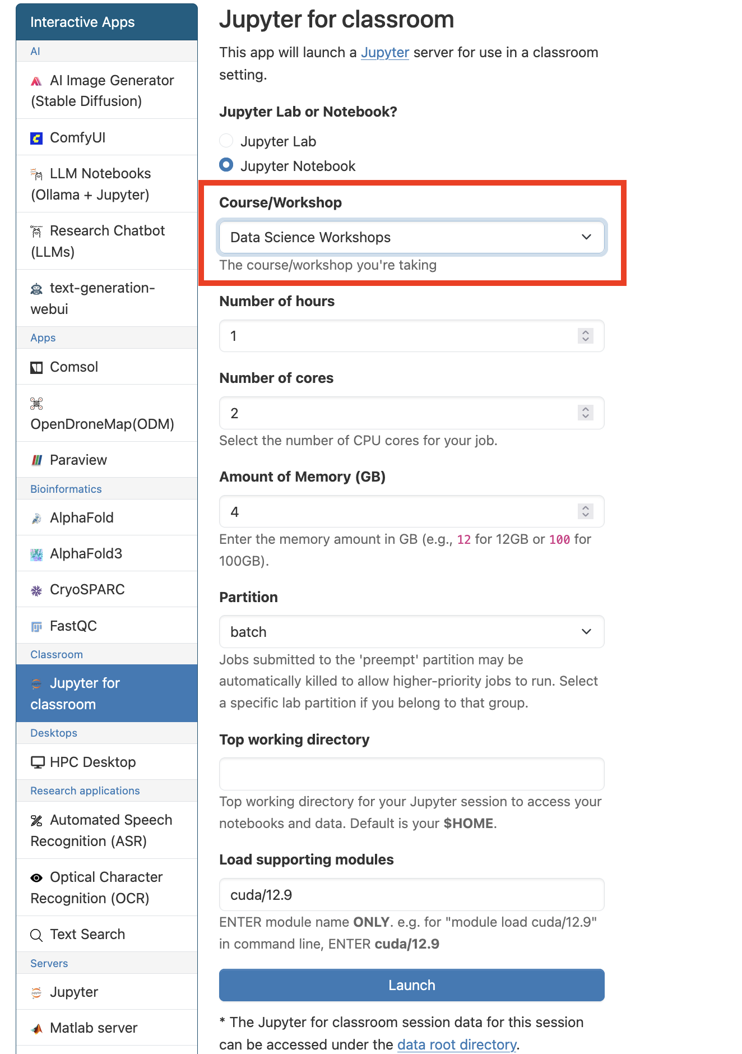The height and width of the screenshot is (1054, 742).
Task: Click the AI Image Generator icon
Action: coord(36,81)
